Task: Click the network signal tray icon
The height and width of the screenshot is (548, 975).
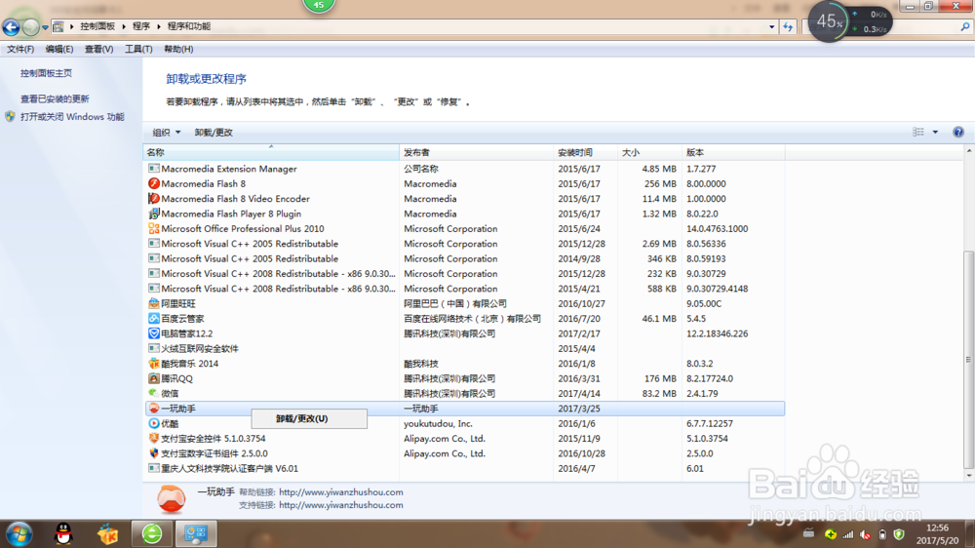Action: 848,534
